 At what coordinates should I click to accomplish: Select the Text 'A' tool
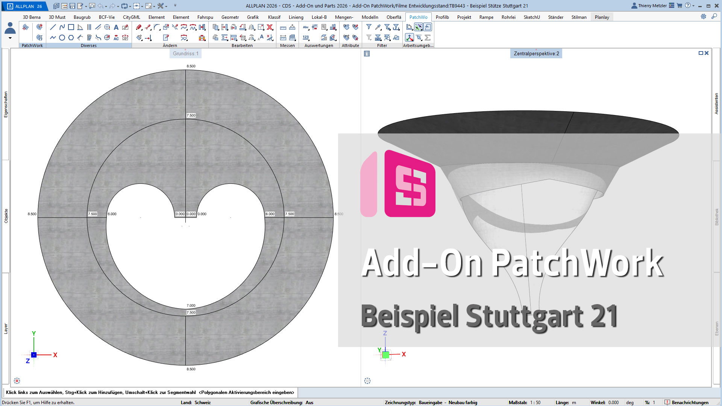(x=116, y=27)
